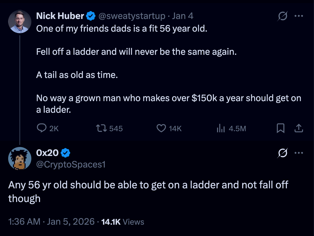This screenshot has height=236, width=314.
Task: Click the repost icon showing 545
Action: click(100, 128)
